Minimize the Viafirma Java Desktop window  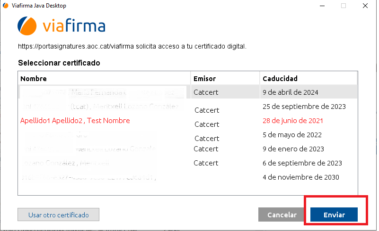[322, 6]
